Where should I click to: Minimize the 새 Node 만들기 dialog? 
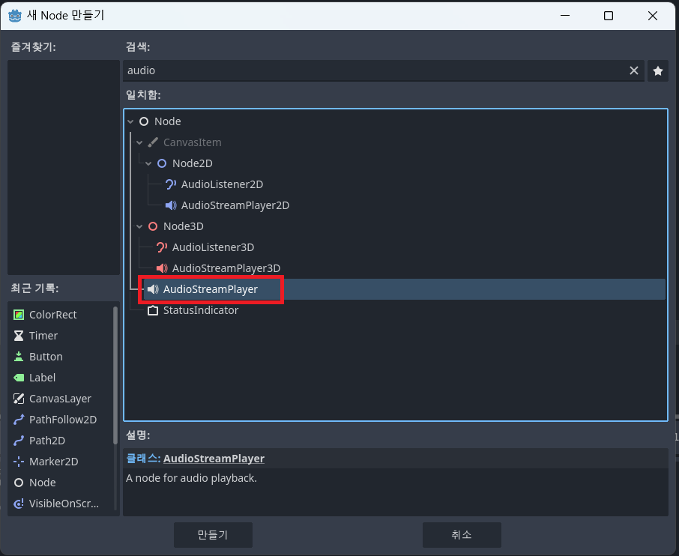564,16
